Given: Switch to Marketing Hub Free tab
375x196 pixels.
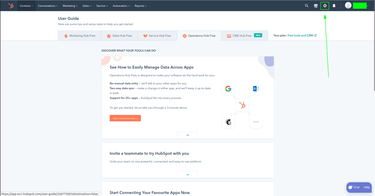Looking at the screenshot, I should pos(79,35).
